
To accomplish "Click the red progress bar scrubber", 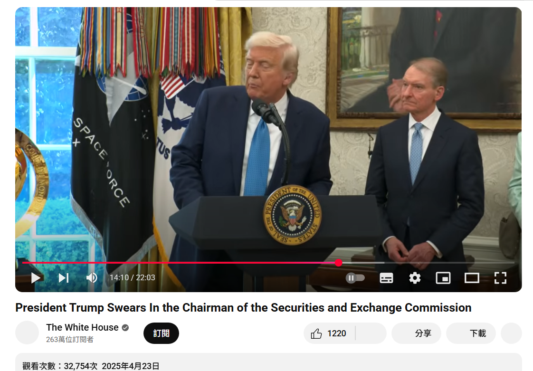I will click(x=338, y=263).
